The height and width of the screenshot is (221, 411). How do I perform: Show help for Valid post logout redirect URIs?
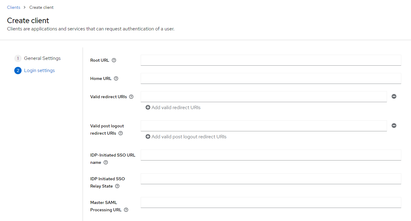coord(121,133)
